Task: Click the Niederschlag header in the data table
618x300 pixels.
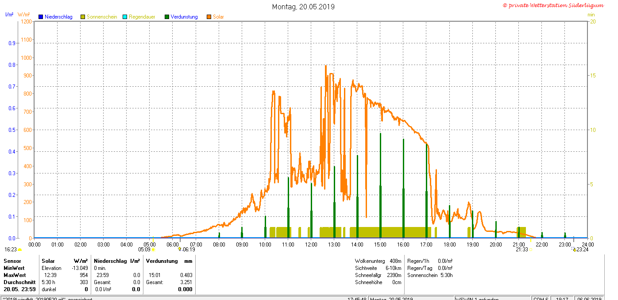Action: coord(110,261)
